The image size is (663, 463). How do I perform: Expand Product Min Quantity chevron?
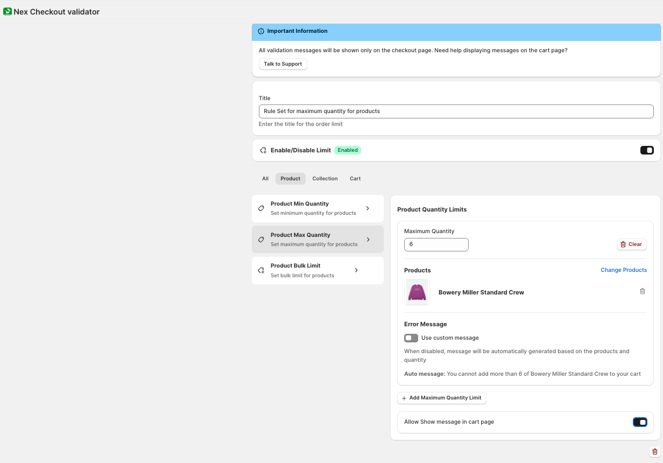tap(368, 208)
